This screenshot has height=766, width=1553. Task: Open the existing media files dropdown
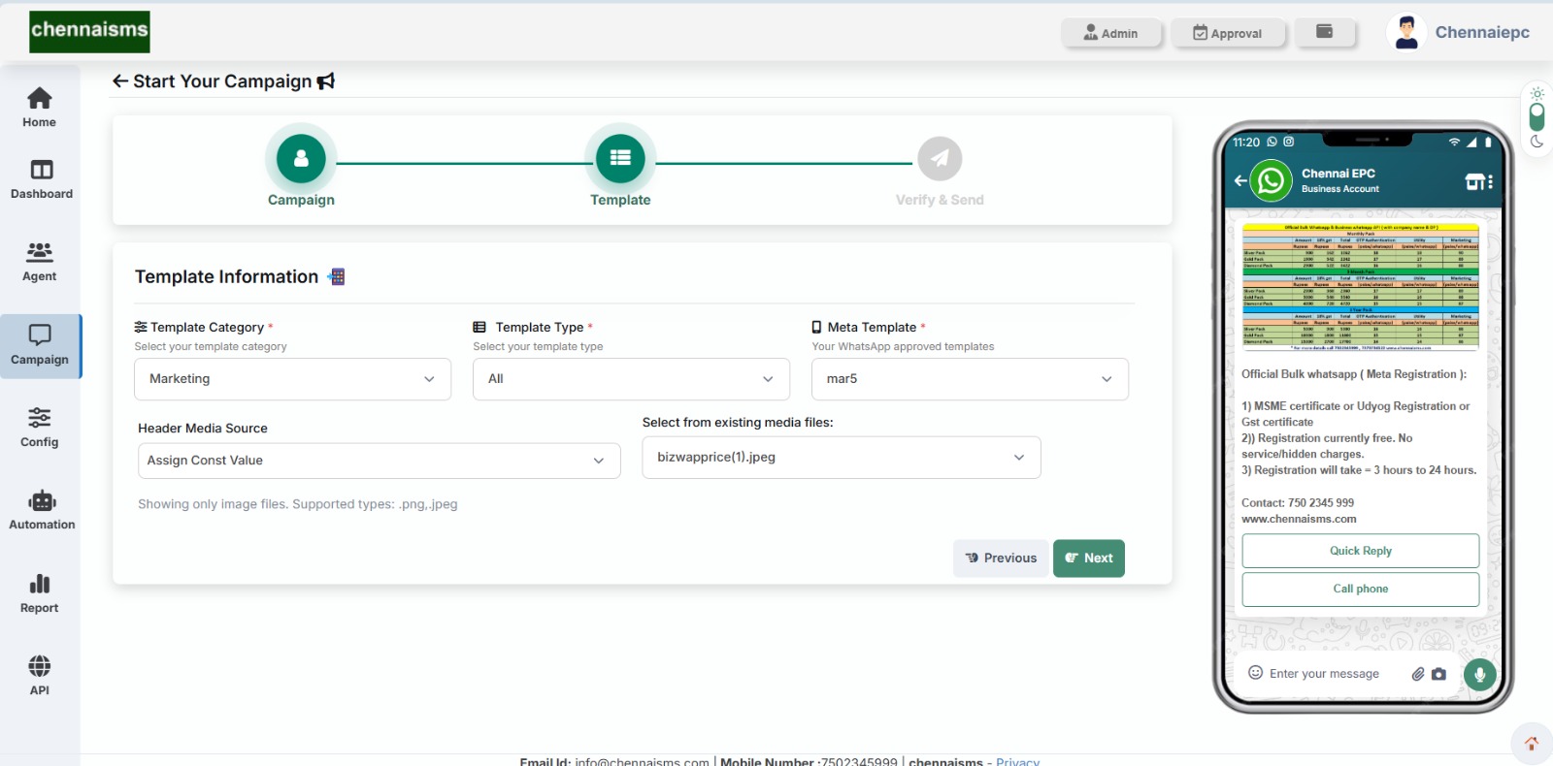[841, 458]
